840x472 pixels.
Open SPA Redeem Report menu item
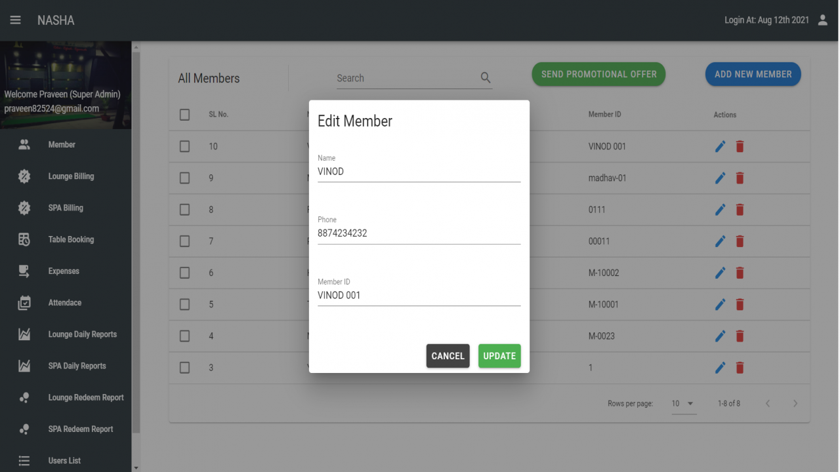pyautogui.click(x=66, y=429)
